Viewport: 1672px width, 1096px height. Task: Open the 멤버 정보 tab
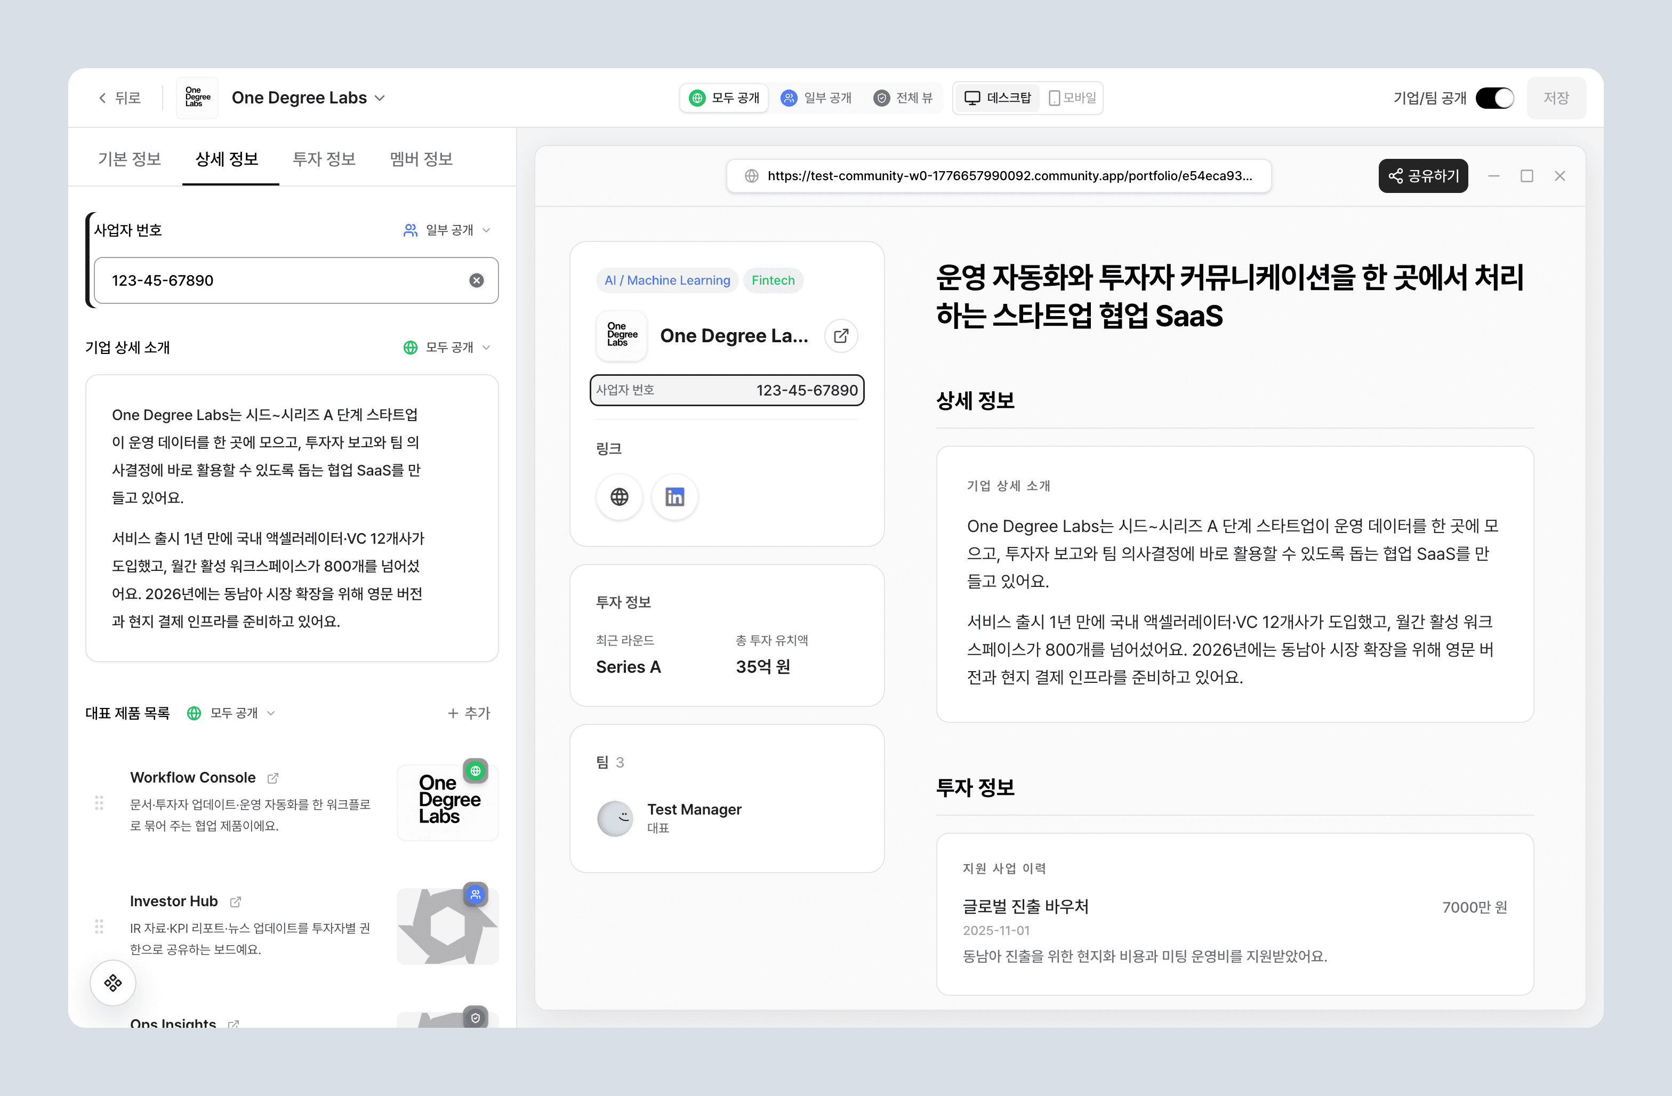point(422,159)
